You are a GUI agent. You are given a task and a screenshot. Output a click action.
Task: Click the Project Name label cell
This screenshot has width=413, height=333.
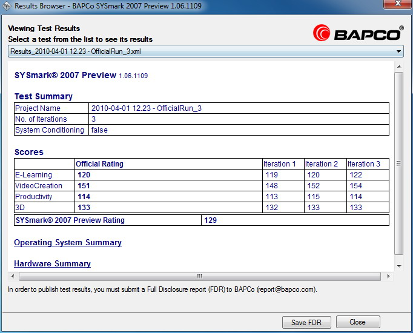(51, 108)
